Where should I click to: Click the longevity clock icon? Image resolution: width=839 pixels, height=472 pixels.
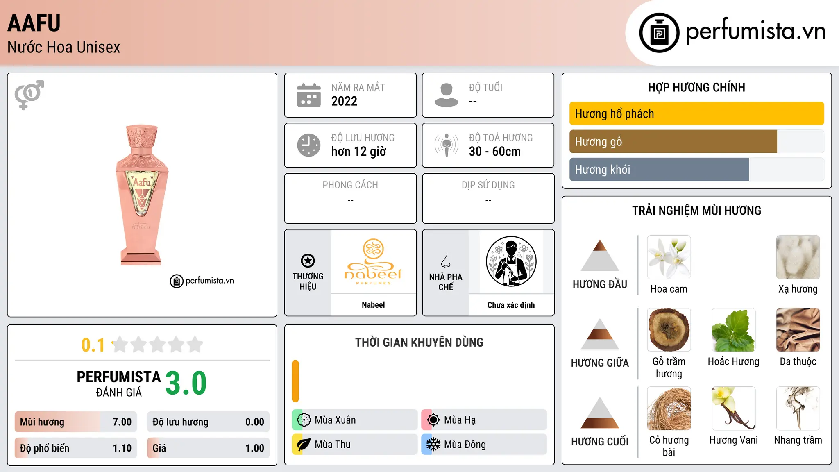tap(309, 145)
